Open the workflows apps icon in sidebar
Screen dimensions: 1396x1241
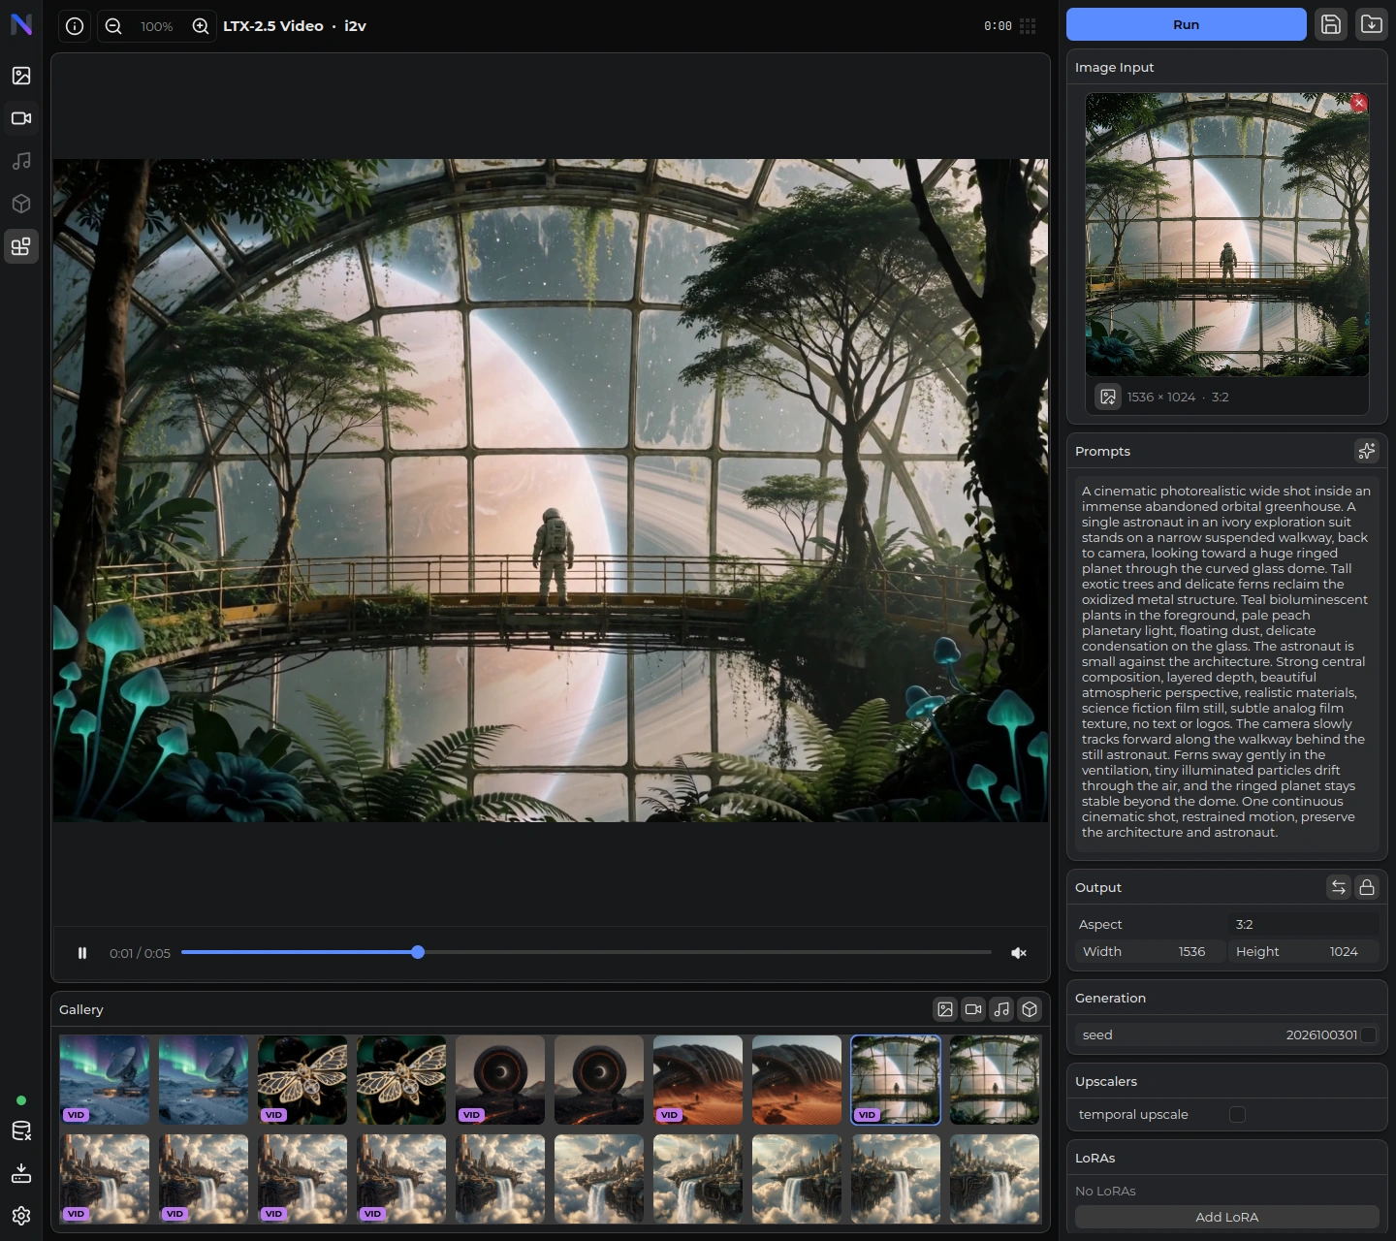21,246
